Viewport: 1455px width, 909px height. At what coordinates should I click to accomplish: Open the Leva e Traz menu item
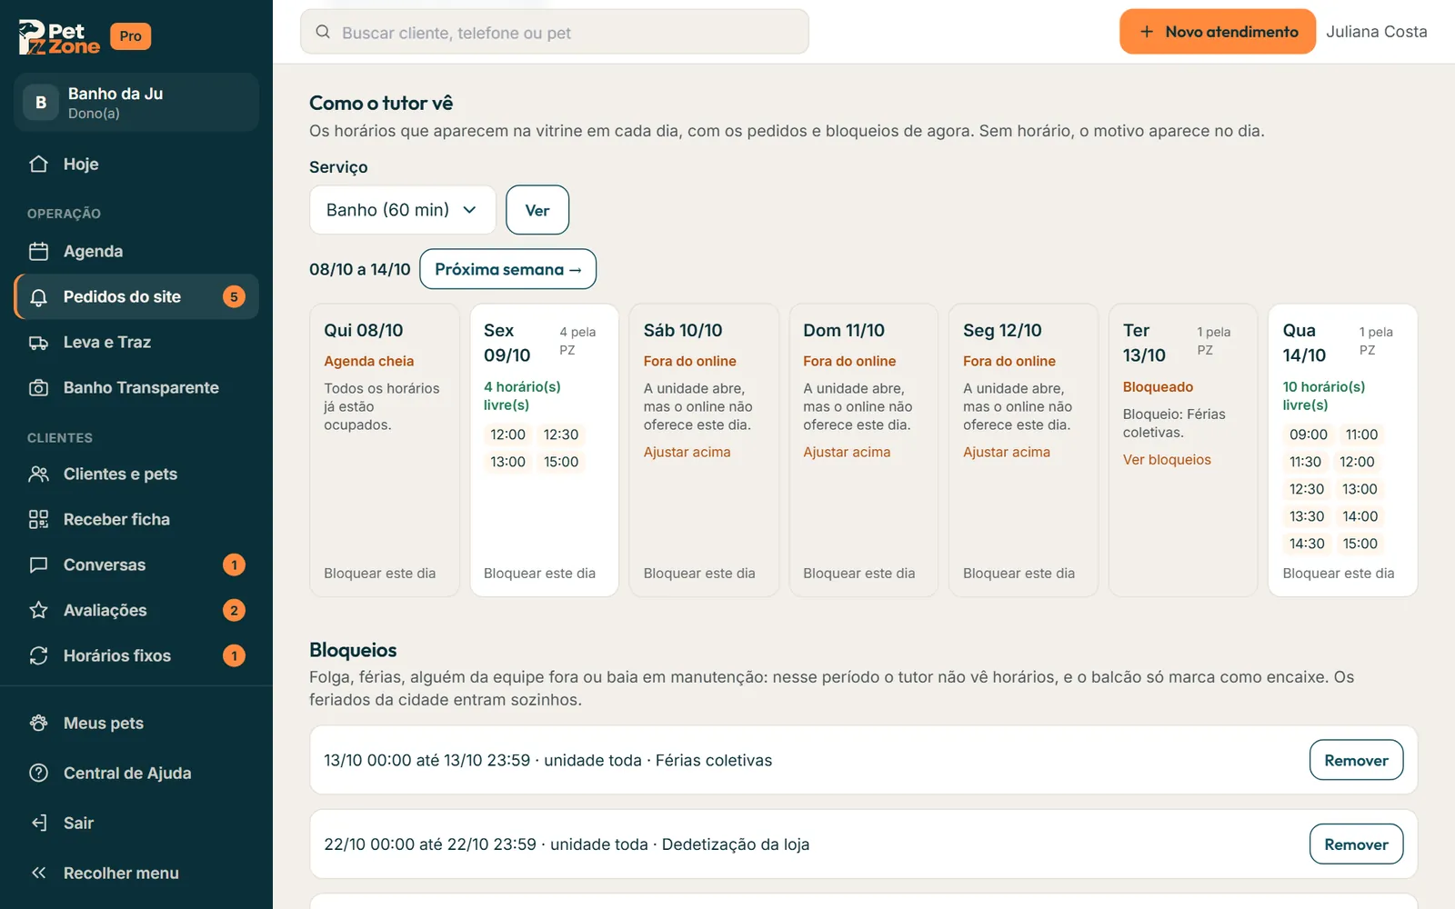click(x=136, y=343)
